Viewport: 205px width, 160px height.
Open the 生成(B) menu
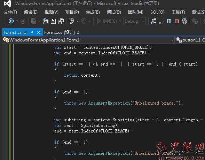coord(93,12)
